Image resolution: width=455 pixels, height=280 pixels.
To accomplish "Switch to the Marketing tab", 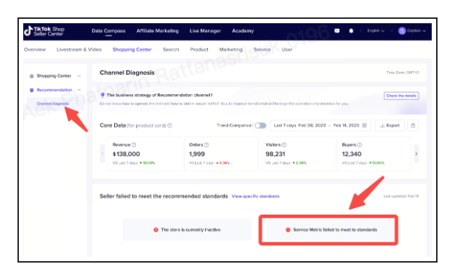I will [x=230, y=49].
